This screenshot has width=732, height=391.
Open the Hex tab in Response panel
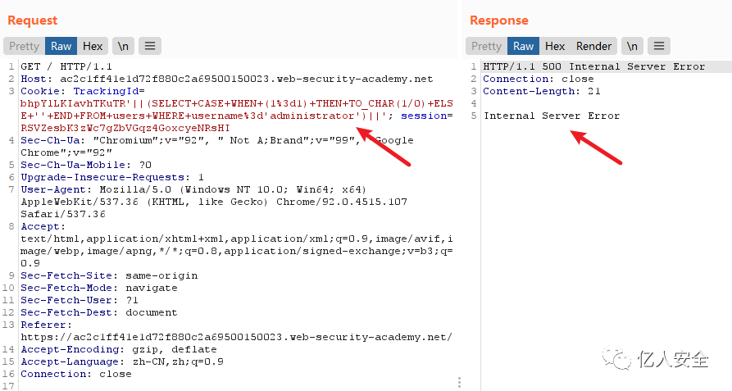click(555, 46)
